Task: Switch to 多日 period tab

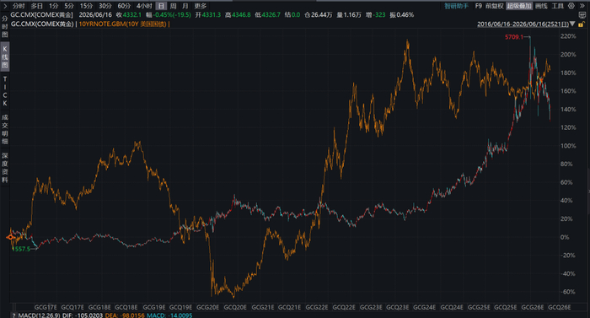Action: point(37,6)
